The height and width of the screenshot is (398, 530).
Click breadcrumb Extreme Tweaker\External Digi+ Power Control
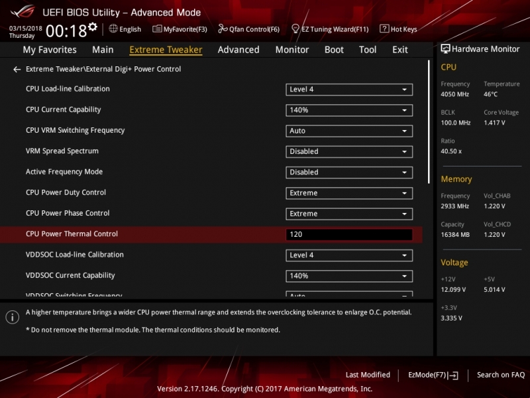(103, 69)
